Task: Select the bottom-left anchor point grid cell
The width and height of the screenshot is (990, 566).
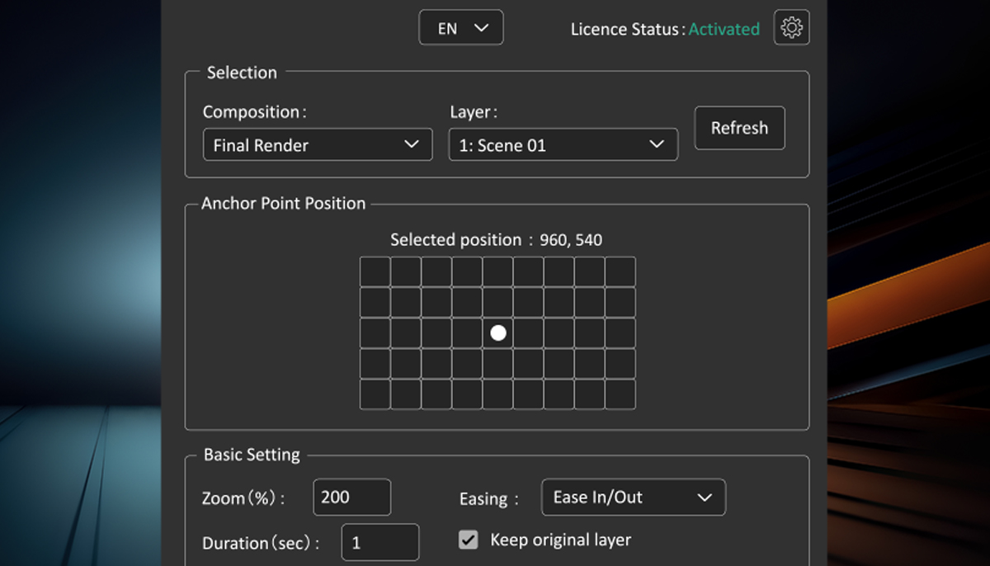Action: 375,394
